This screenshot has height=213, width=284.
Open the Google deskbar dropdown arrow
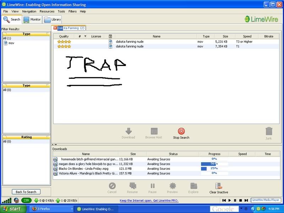click(x=241, y=208)
